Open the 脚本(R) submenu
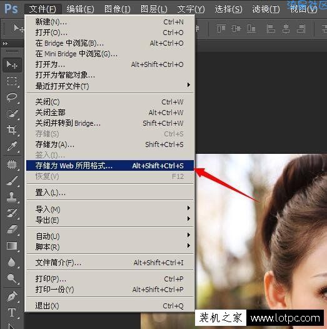 109,246
